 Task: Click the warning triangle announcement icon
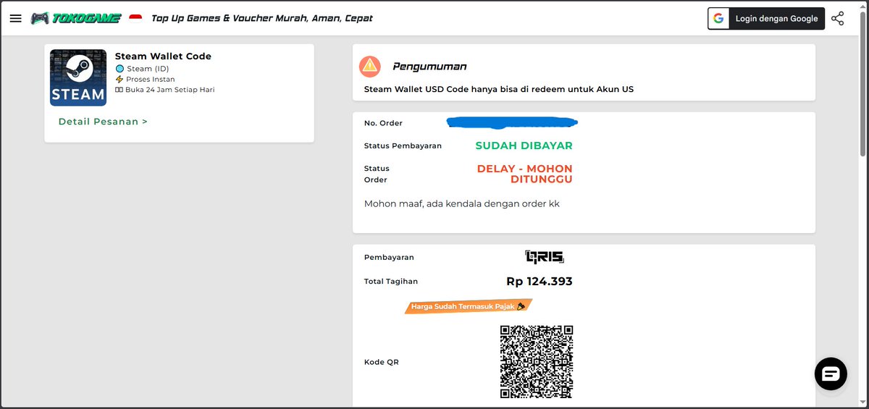click(370, 66)
